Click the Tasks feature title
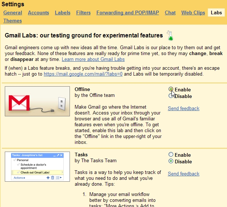The image size is (227, 207). 81,155
